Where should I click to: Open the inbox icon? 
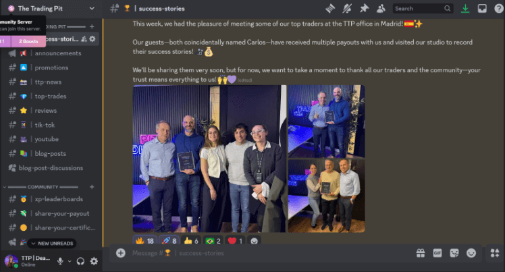(482, 9)
